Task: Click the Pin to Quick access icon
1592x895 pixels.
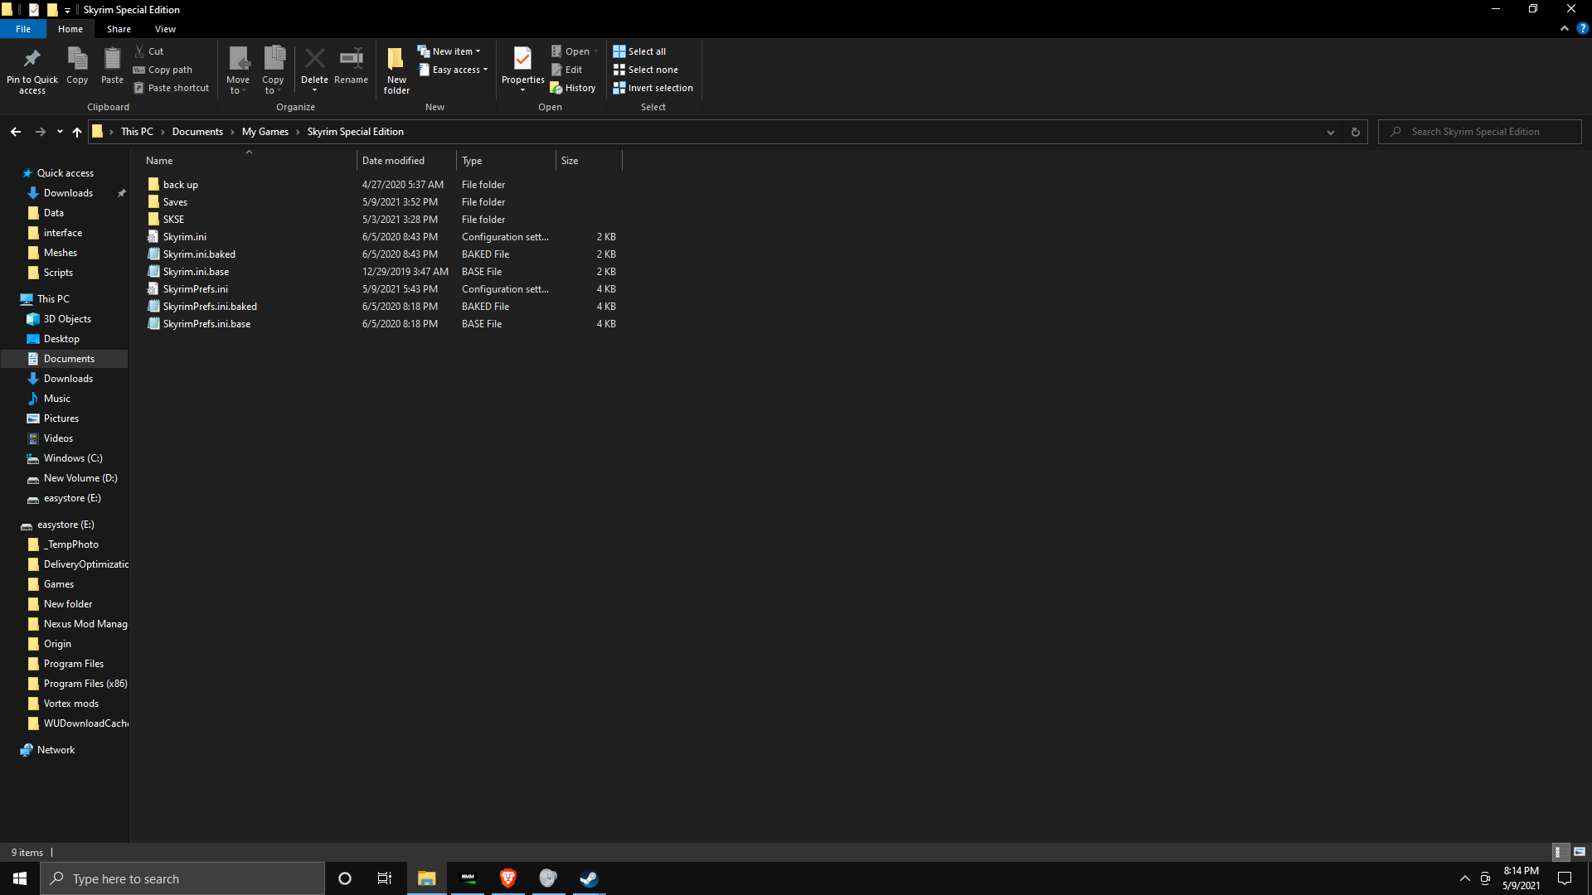Action: coord(32,59)
